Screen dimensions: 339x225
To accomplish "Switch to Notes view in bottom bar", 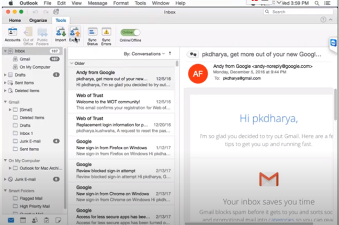I will pyautogui.click(x=58, y=220).
